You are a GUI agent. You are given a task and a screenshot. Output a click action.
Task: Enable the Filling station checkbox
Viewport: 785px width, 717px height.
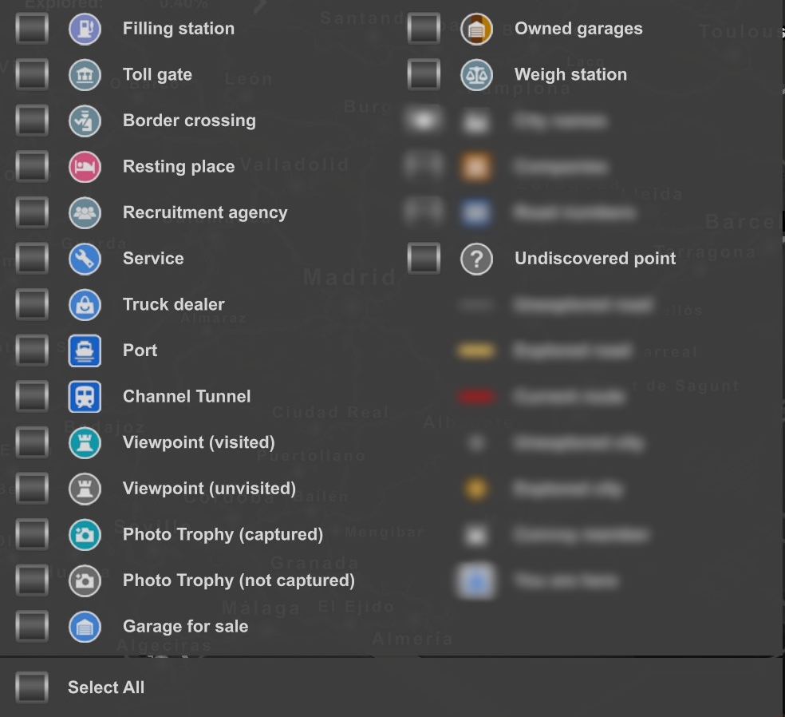pos(32,28)
